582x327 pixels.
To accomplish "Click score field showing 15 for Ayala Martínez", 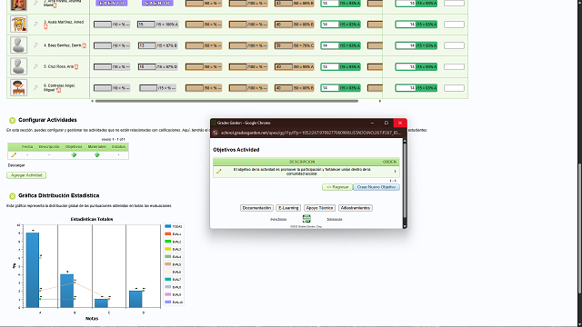I will pos(145,25).
